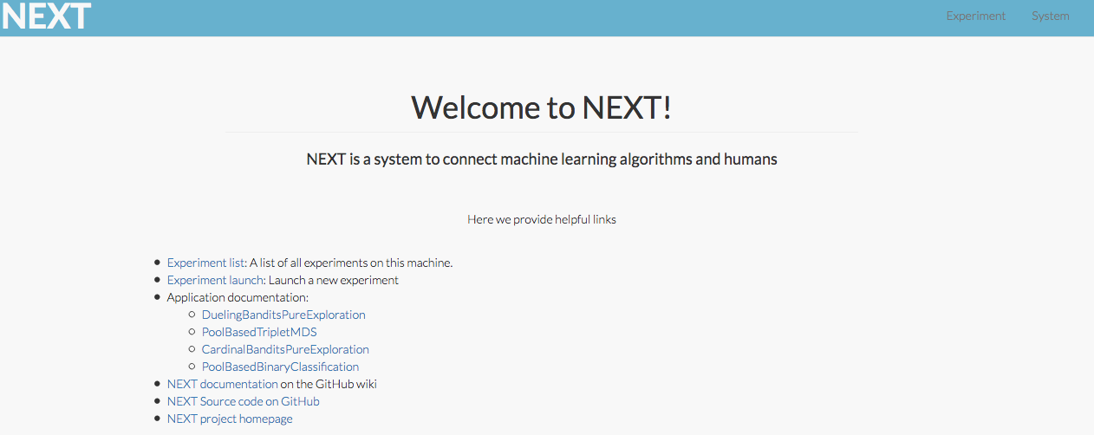Open DuelingBanditsPureExploration documentation
Viewport: 1094px width, 435px height.
(x=283, y=315)
